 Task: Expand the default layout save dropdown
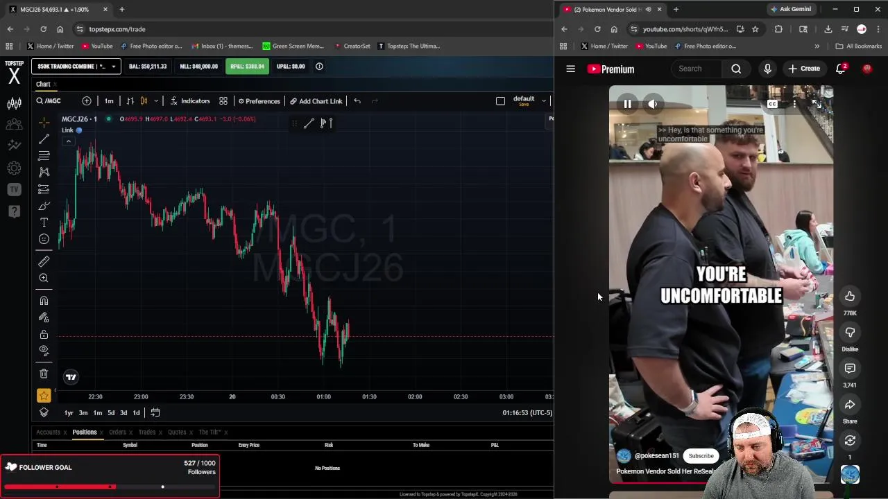[x=544, y=101]
